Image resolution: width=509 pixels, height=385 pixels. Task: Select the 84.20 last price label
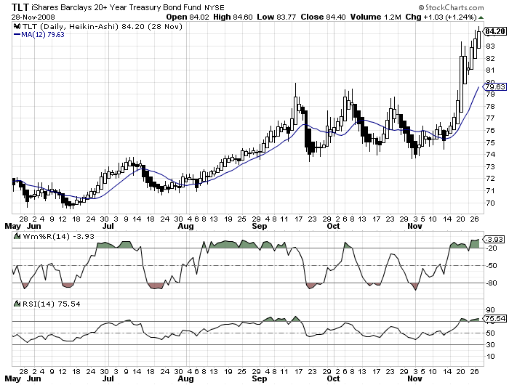coord(494,31)
